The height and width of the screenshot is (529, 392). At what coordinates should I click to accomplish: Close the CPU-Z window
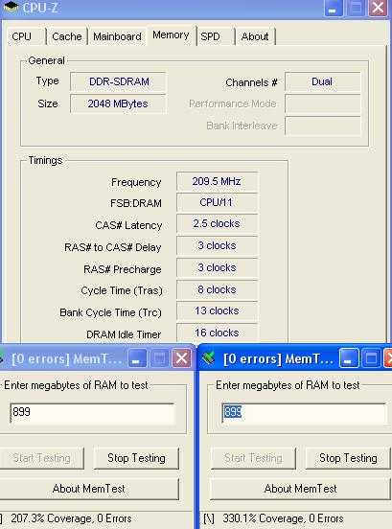point(378,8)
